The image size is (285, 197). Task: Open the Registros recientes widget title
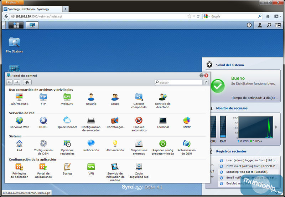click(231, 151)
